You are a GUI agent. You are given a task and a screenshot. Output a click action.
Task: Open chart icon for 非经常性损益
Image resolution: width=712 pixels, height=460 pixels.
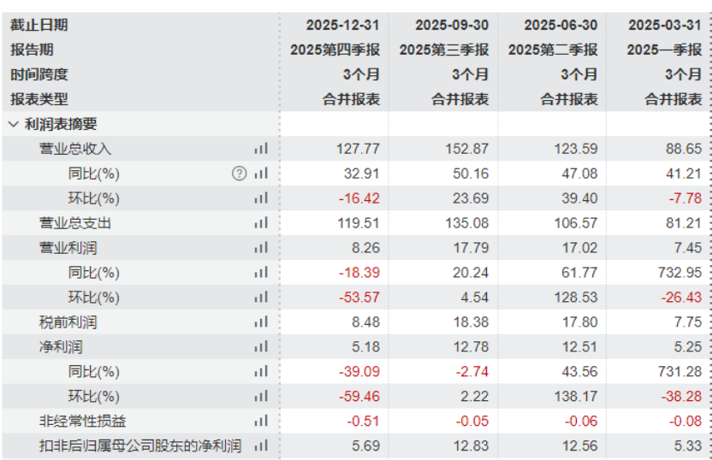pos(261,422)
